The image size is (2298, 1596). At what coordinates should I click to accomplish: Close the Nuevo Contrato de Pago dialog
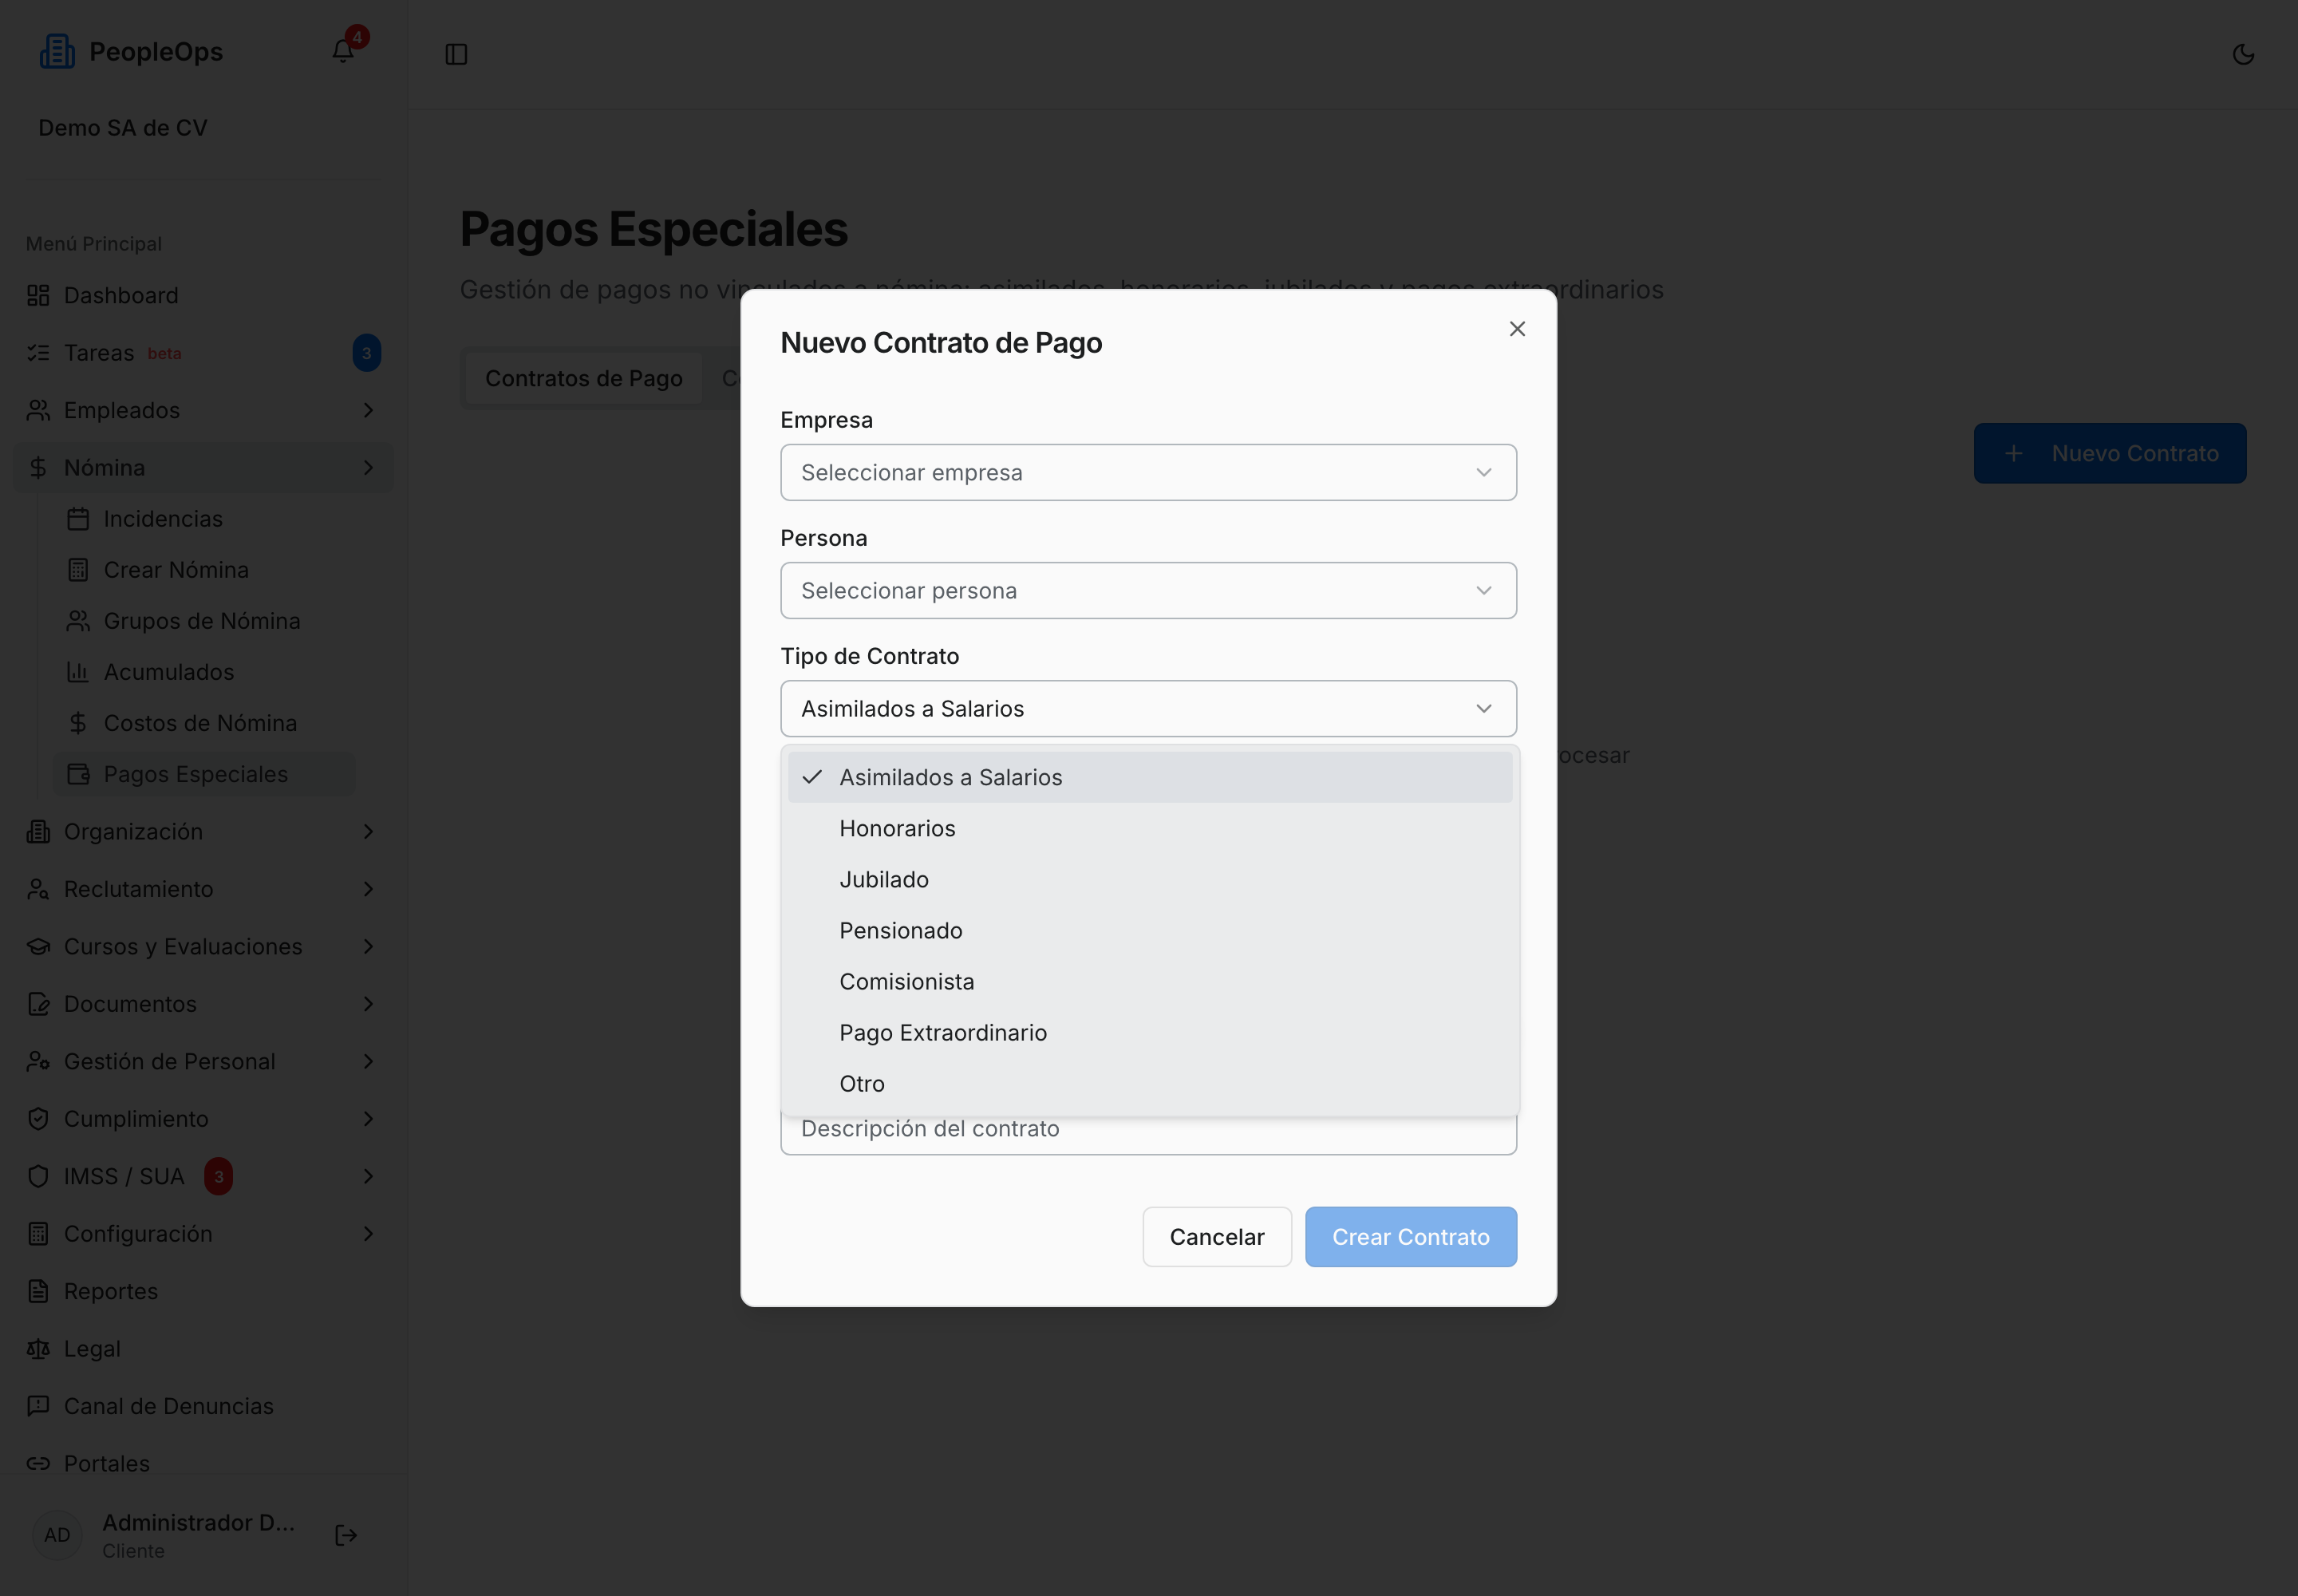point(1517,329)
